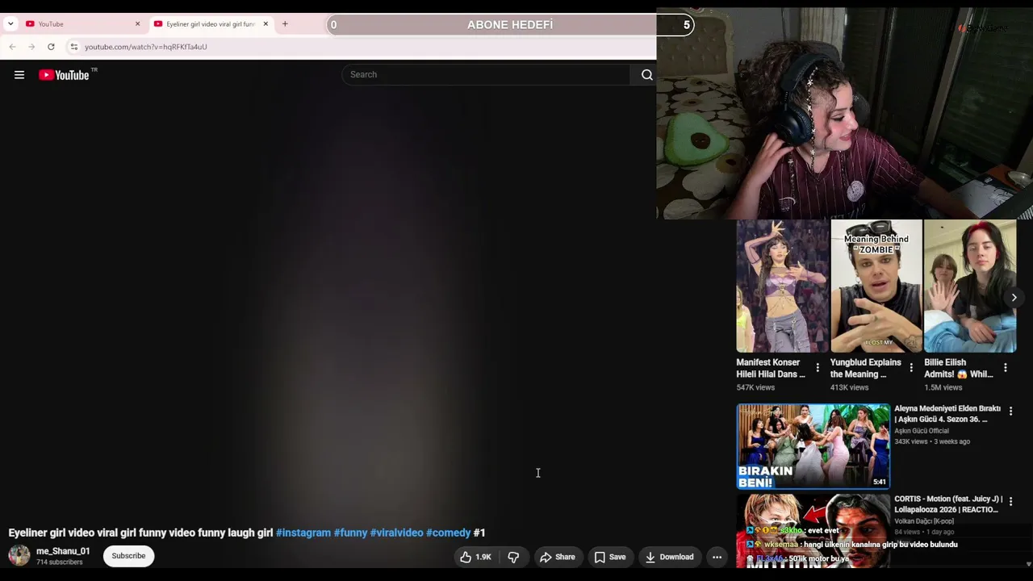The width and height of the screenshot is (1033, 581).
Task: Save the video to a playlist
Action: pyautogui.click(x=610, y=557)
